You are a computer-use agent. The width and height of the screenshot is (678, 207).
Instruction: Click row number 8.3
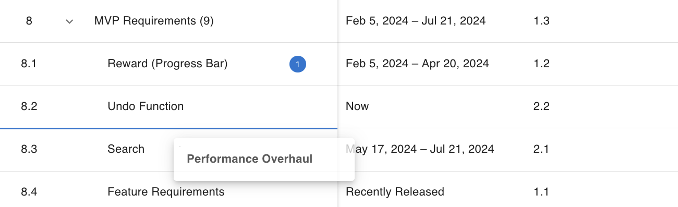pyautogui.click(x=29, y=150)
